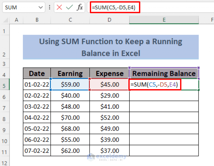214x166 pixels.
Task: Click earning cell $40.00
Action: (x=70, y=96)
